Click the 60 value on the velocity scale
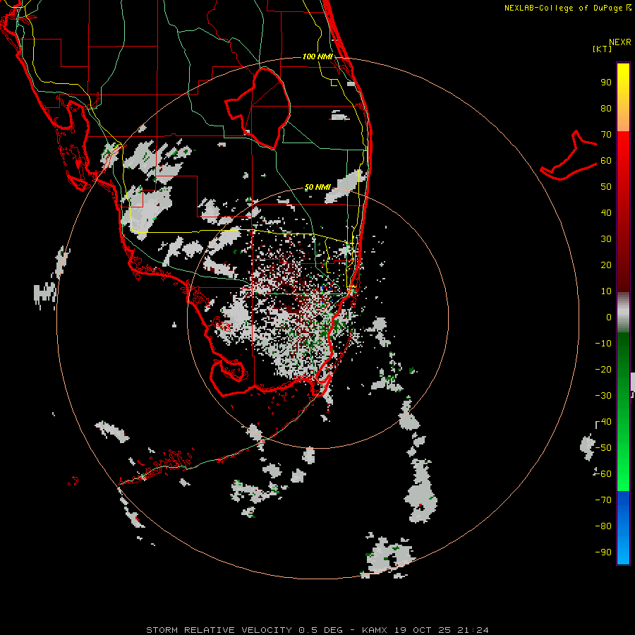 pyautogui.click(x=606, y=161)
